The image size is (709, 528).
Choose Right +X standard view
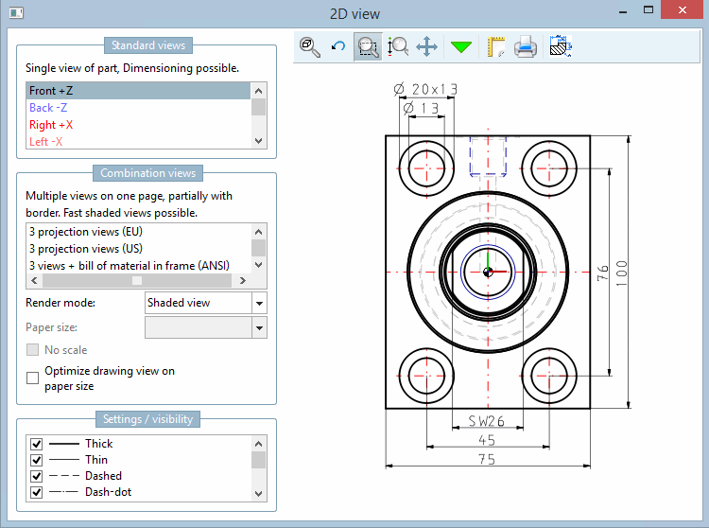coord(51,125)
